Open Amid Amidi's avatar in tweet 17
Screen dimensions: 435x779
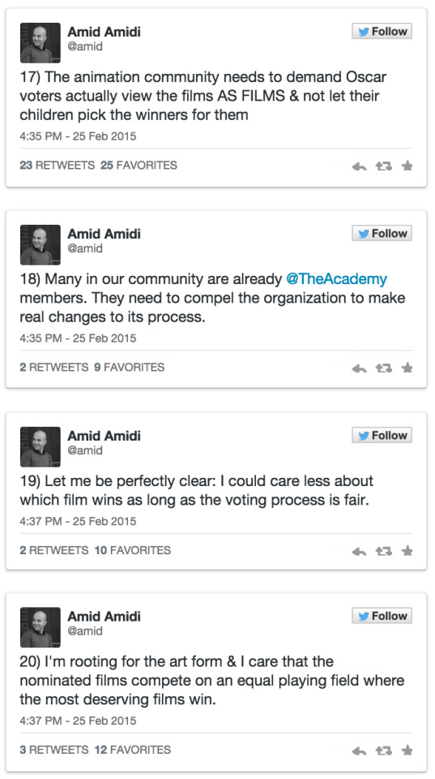point(41,43)
